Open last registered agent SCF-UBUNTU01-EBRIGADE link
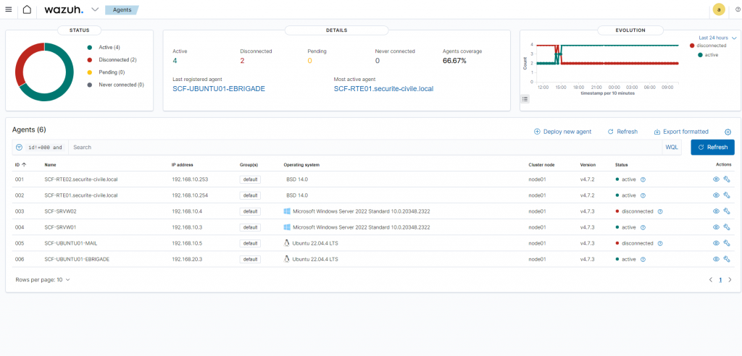The width and height of the screenshot is (742, 356). coord(219,88)
